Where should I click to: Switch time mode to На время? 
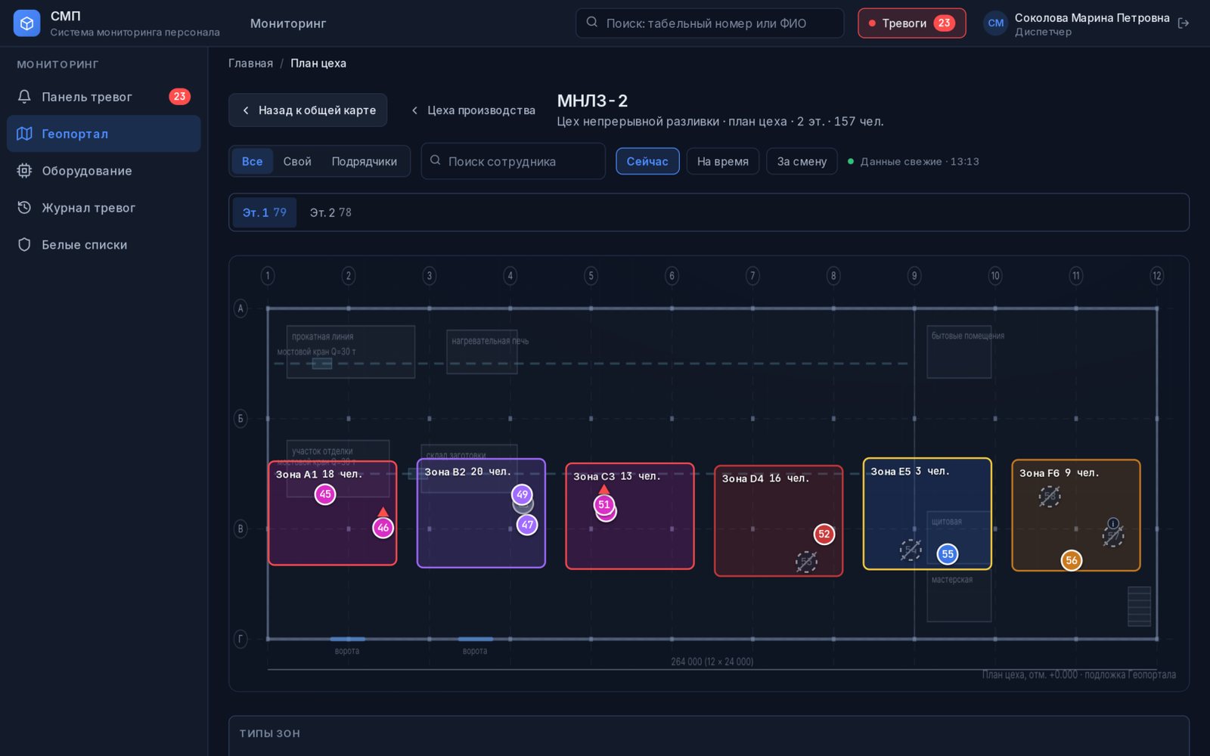coord(723,162)
